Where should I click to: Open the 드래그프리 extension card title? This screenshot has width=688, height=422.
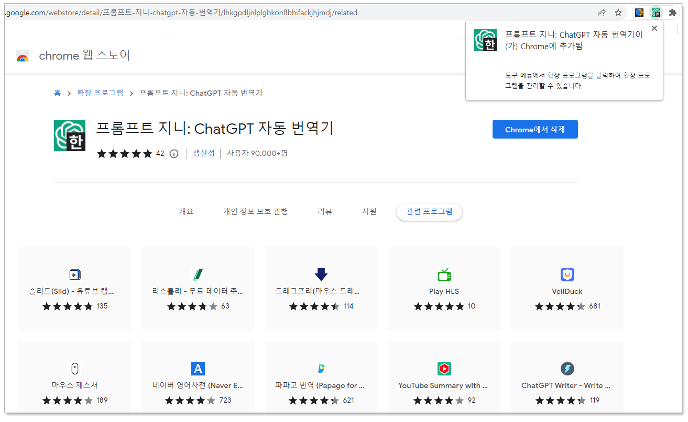pyautogui.click(x=318, y=291)
